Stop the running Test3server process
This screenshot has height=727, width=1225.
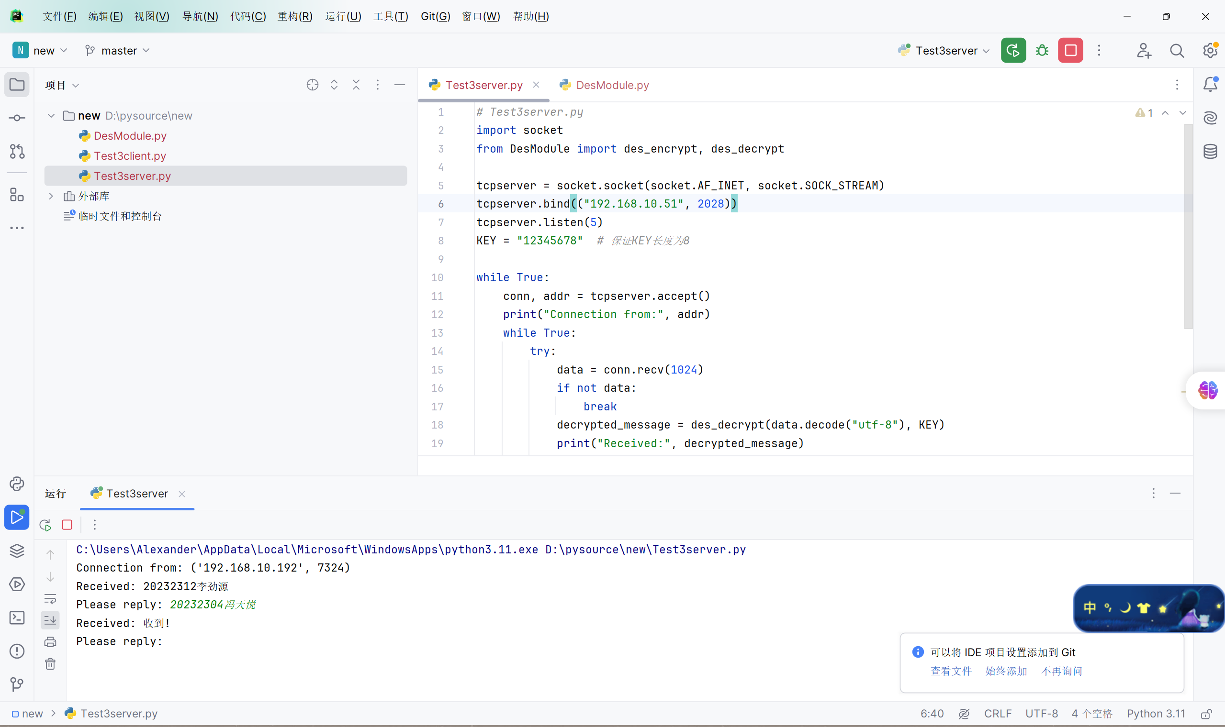[x=1070, y=50]
